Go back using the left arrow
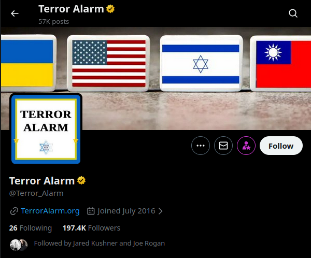The image size is (311, 258). (x=15, y=13)
